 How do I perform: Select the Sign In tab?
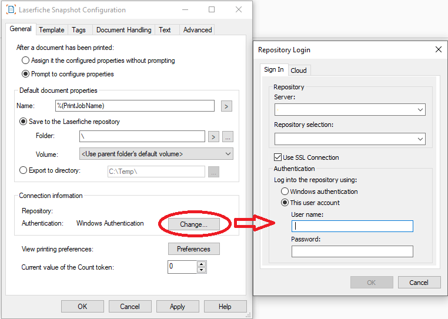point(274,69)
